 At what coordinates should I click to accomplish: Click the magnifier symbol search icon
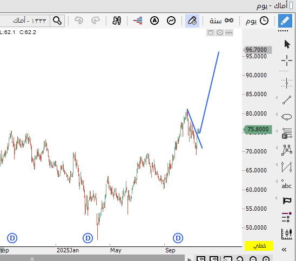tap(57, 21)
